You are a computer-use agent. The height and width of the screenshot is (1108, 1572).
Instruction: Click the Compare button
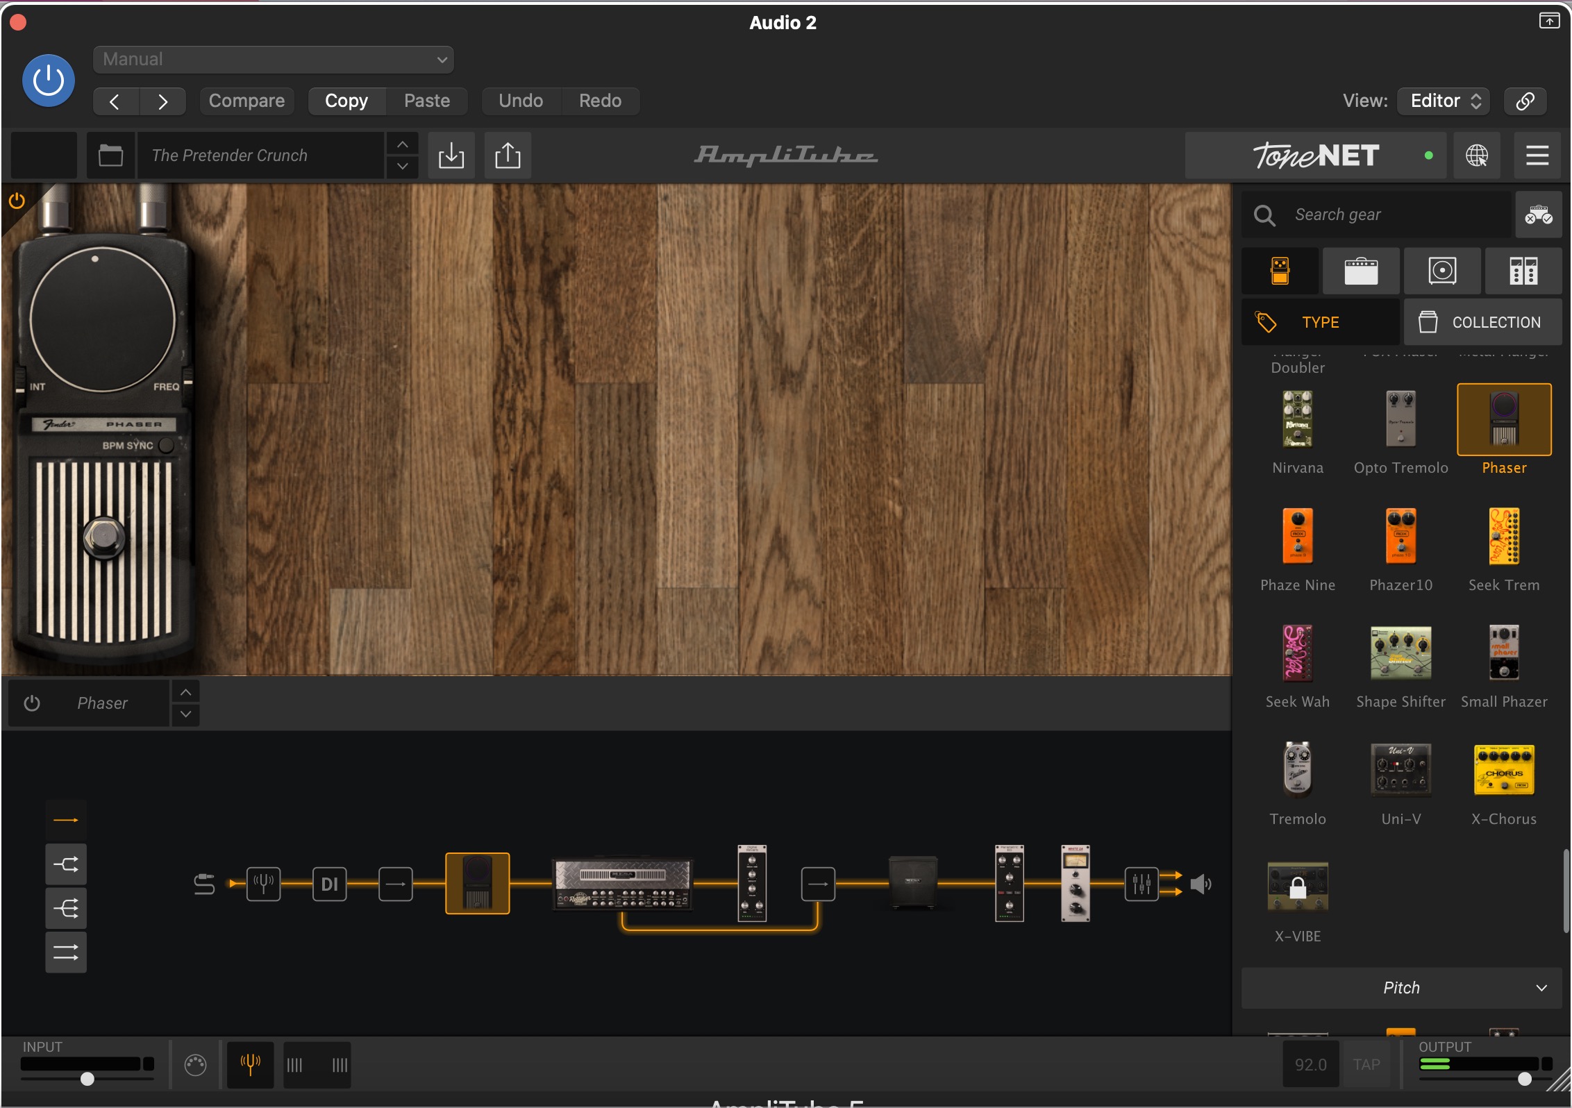pyautogui.click(x=246, y=101)
